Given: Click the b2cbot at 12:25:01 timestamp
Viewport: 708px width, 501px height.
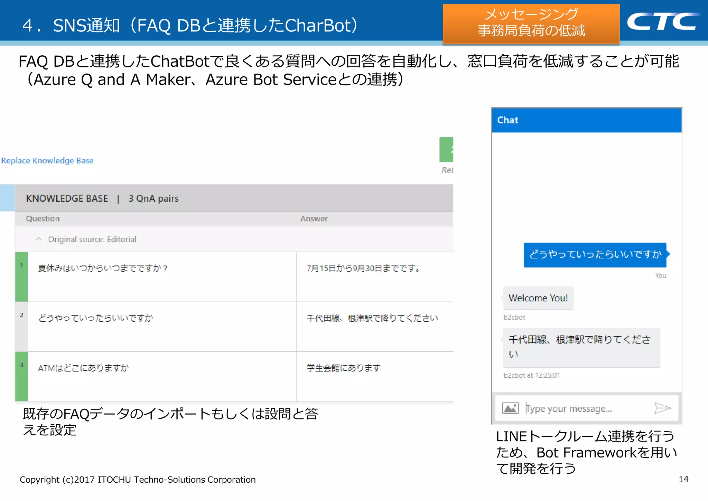Looking at the screenshot, I should pyautogui.click(x=531, y=375).
